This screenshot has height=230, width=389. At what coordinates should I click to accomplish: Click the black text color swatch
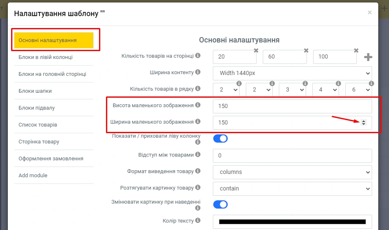click(x=292, y=222)
